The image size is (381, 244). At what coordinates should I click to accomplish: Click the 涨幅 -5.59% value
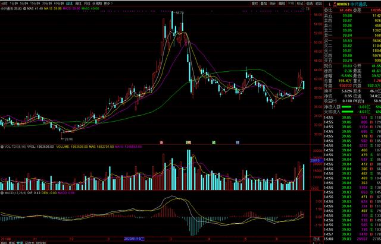coord(346,76)
